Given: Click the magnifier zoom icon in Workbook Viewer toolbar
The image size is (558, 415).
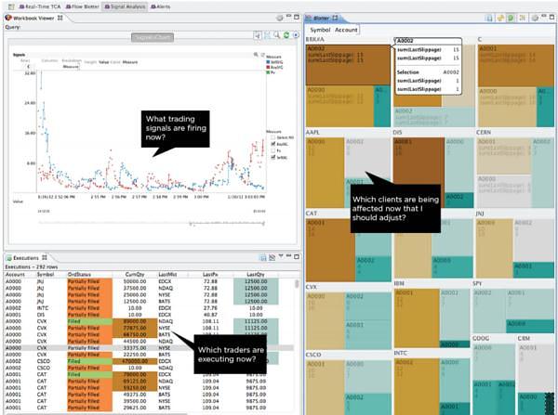Looking at the screenshot, I should (276, 35).
